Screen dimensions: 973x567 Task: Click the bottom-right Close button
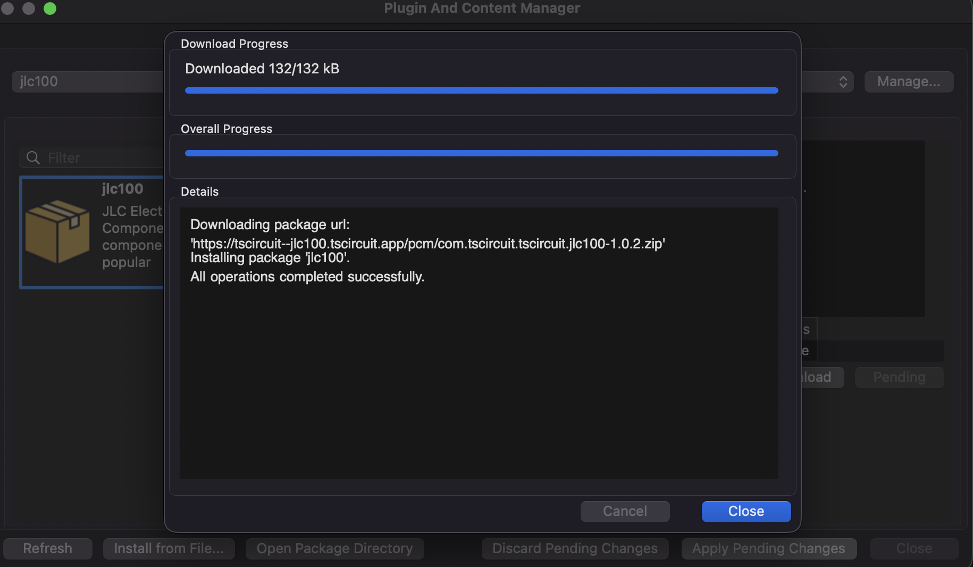tap(913, 548)
